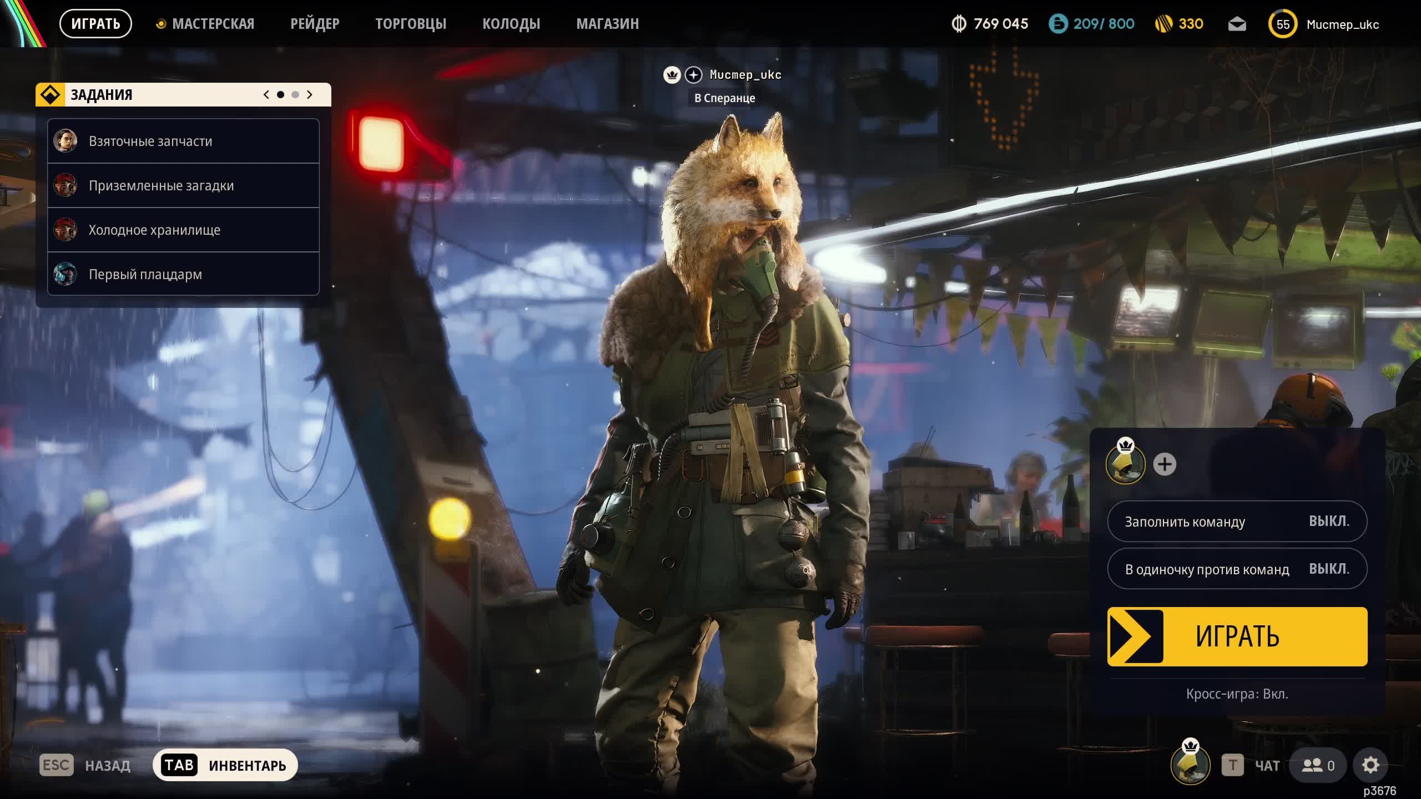Open the Мастерская tab

pyautogui.click(x=213, y=24)
